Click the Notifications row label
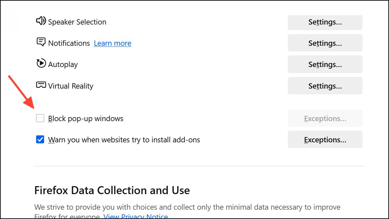This screenshot has width=389, height=219. 69,43
